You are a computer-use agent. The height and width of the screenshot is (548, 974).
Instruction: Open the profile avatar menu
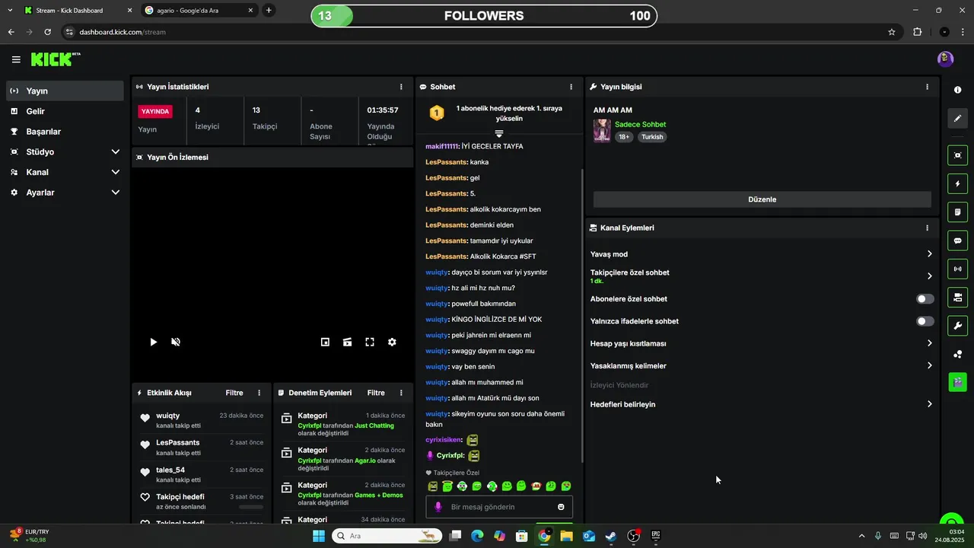pos(945,59)
